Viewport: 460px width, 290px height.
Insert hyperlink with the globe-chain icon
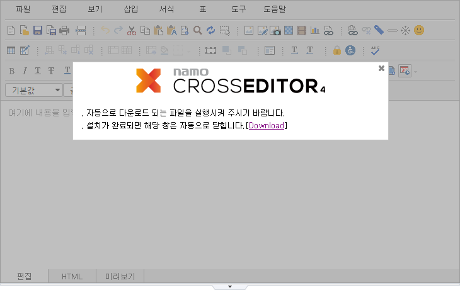pos(352,30)
